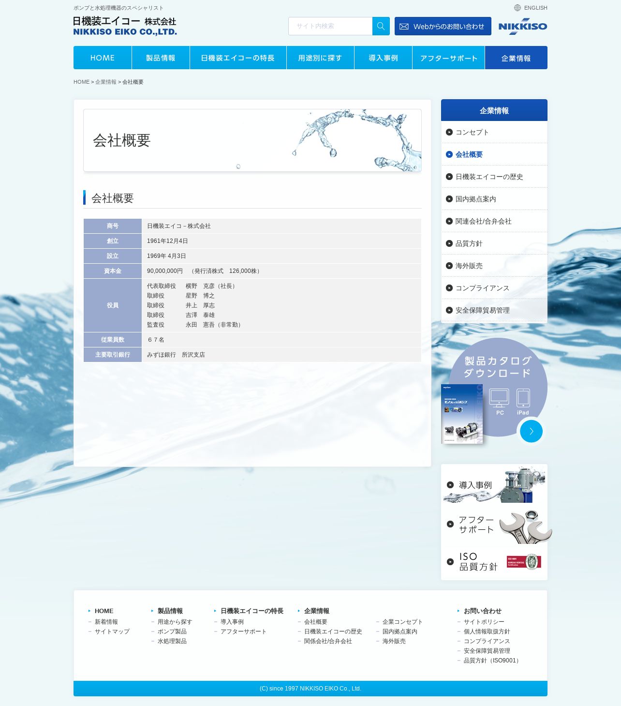Click the sidebar 企業情報 header
Screen dimensions: 621x706
point(494,110)
